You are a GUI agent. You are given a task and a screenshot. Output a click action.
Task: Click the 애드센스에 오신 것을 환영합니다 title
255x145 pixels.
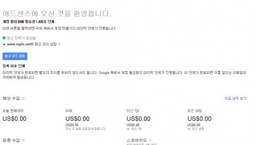(57, 13)
